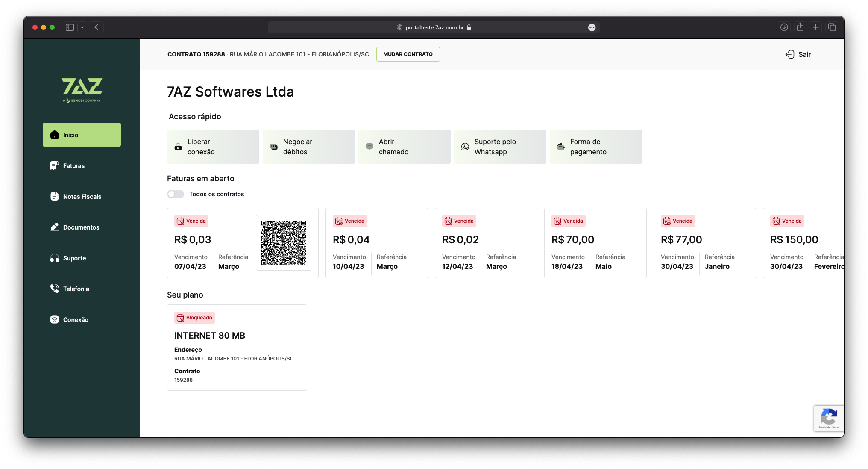Click the calendar icon on R$ 70,00 Vencida badge
Viewport: 868px width, 469px height.
[x=557, y=221]
